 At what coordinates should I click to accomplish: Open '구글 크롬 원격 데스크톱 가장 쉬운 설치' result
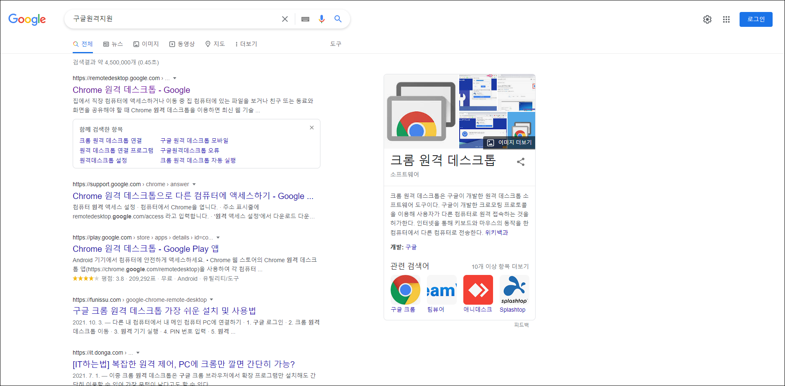tap(164, 311)
